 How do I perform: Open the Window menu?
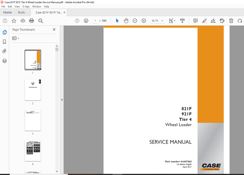37,7
